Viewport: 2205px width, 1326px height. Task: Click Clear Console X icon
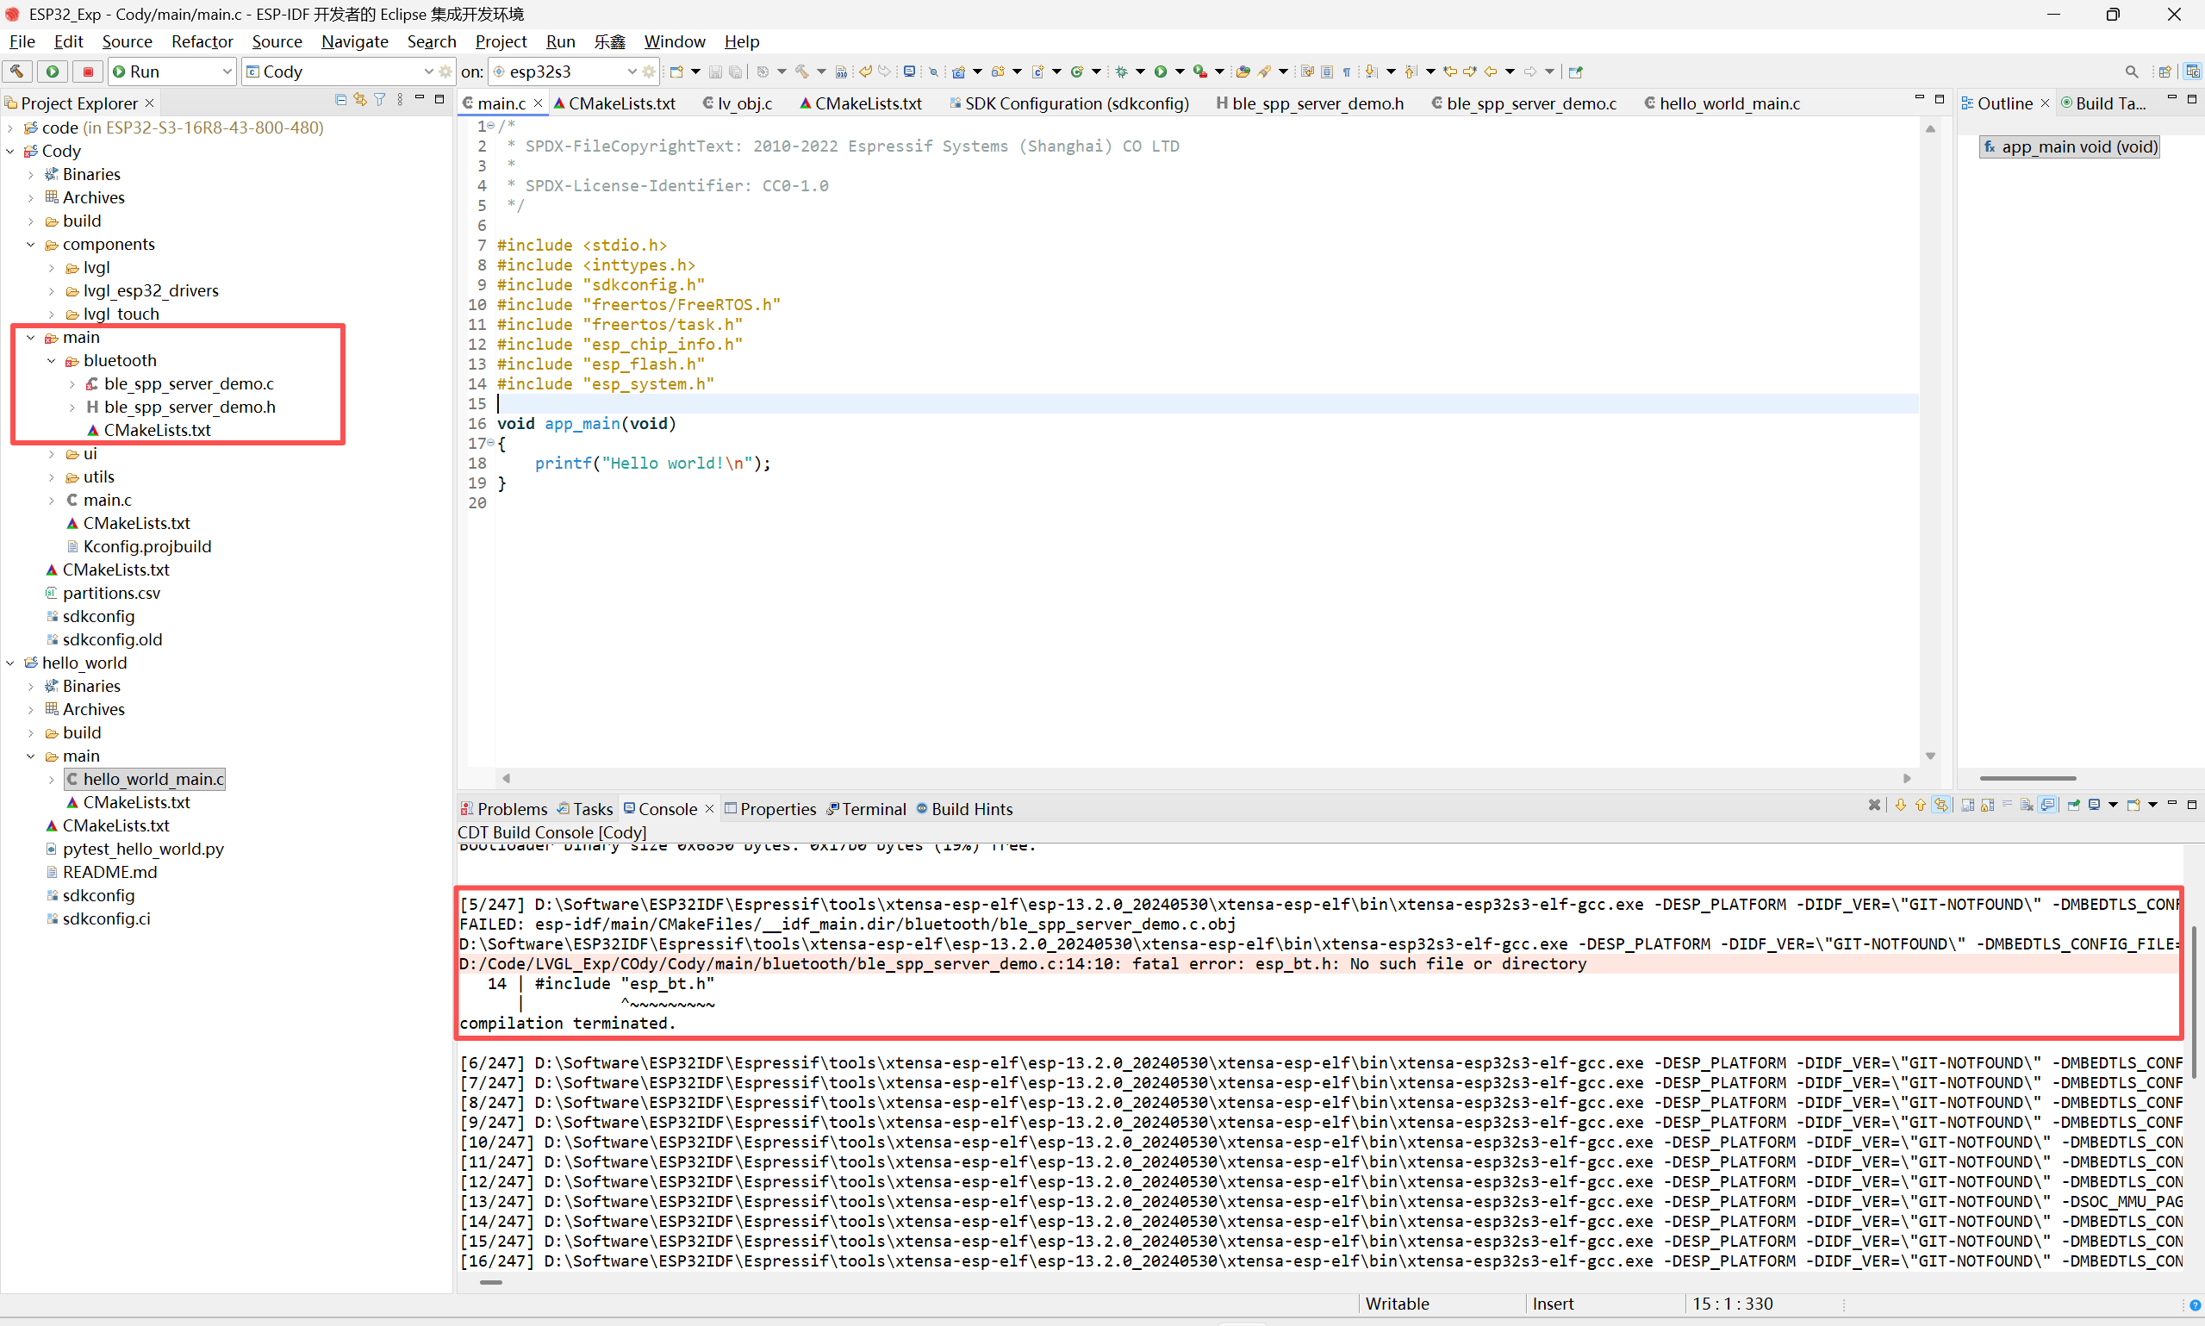click(1873, 805)
